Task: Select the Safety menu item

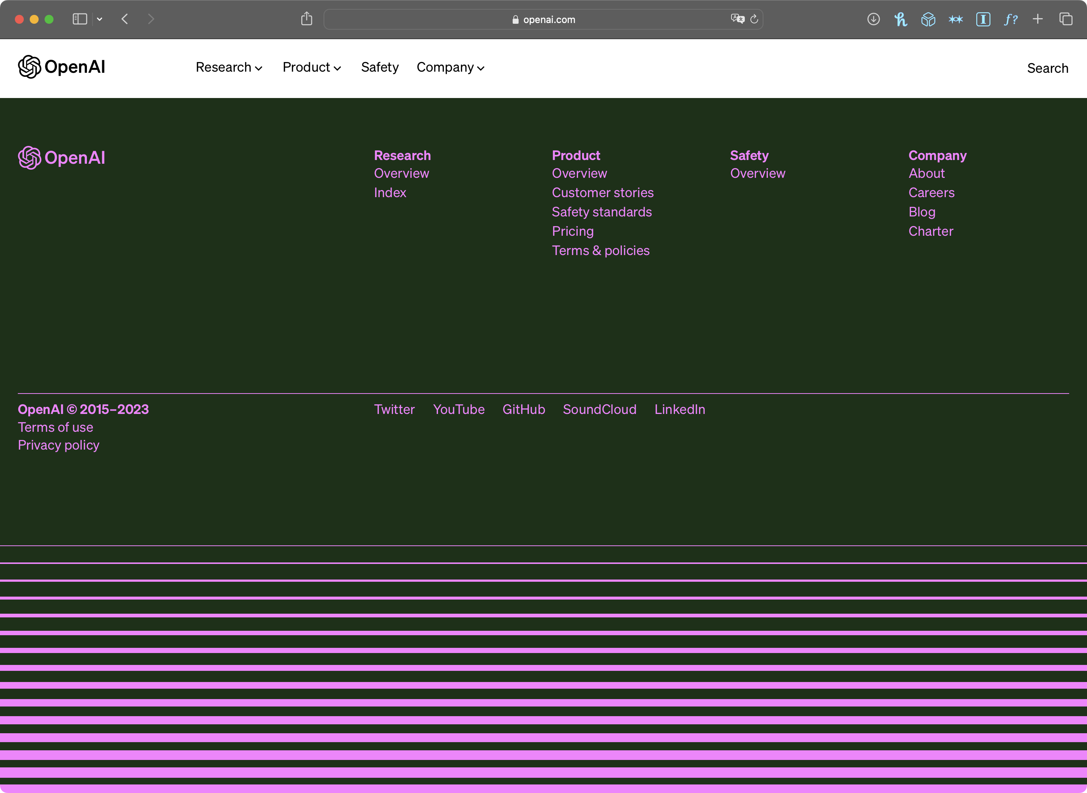Action: click(379, 67)
